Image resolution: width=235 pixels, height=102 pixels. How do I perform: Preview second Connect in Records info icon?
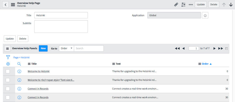click(19, 98)
